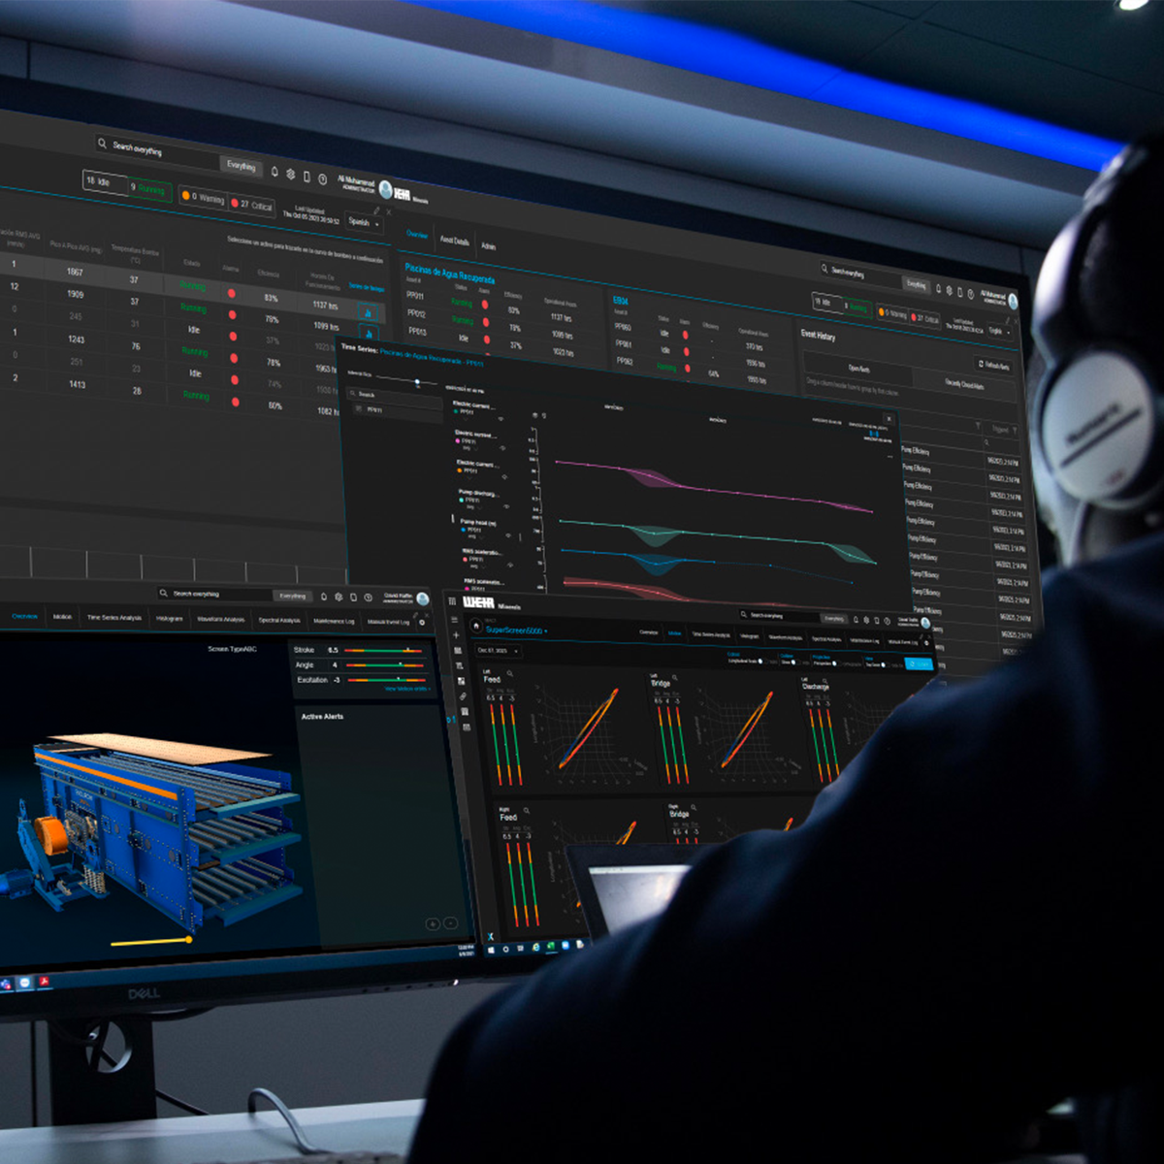Toggle the Show switch under Outline
This screenshot has height=1164, width=1164.
(x=792, y=662)
